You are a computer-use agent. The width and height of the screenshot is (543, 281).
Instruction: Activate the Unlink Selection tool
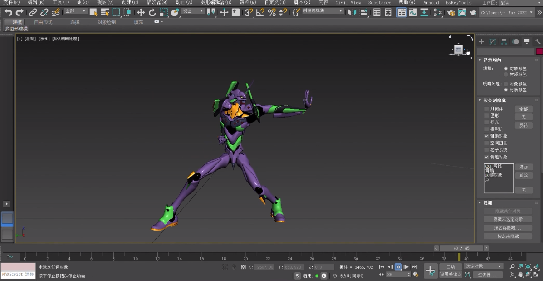[44, 13]
